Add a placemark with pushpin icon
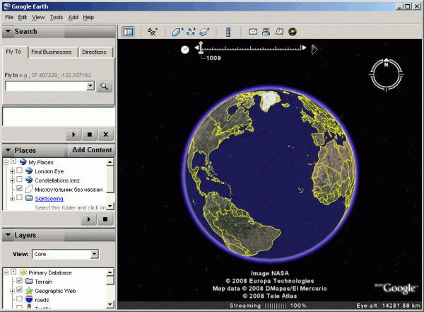Viewport: 424px width, 312px height. (153, 32)
